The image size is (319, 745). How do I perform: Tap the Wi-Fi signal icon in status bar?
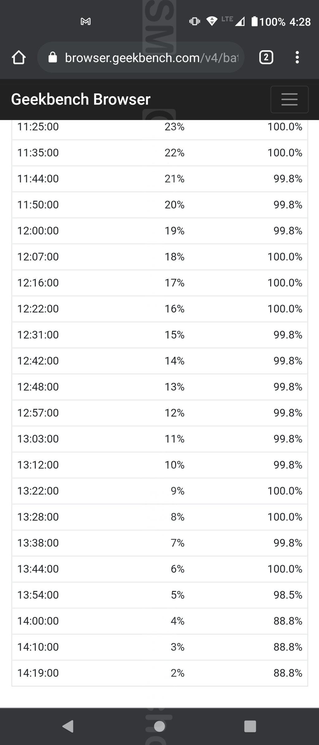212,21
